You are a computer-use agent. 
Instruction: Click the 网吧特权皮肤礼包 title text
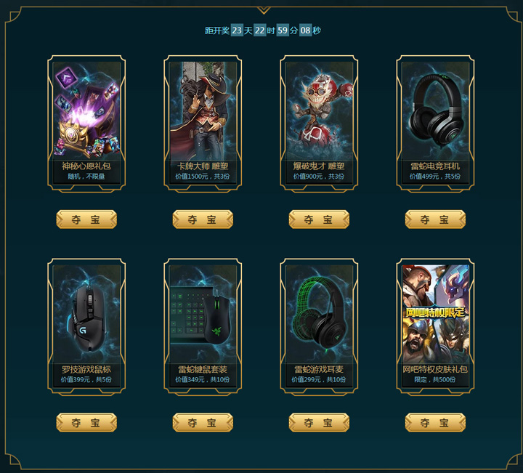coord(435,369)
